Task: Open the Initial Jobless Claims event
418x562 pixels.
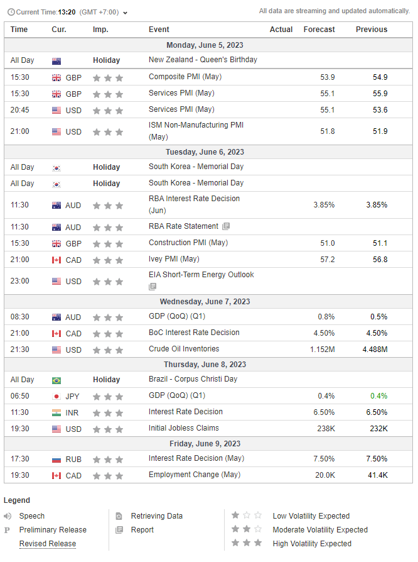Action: point(185,428)
